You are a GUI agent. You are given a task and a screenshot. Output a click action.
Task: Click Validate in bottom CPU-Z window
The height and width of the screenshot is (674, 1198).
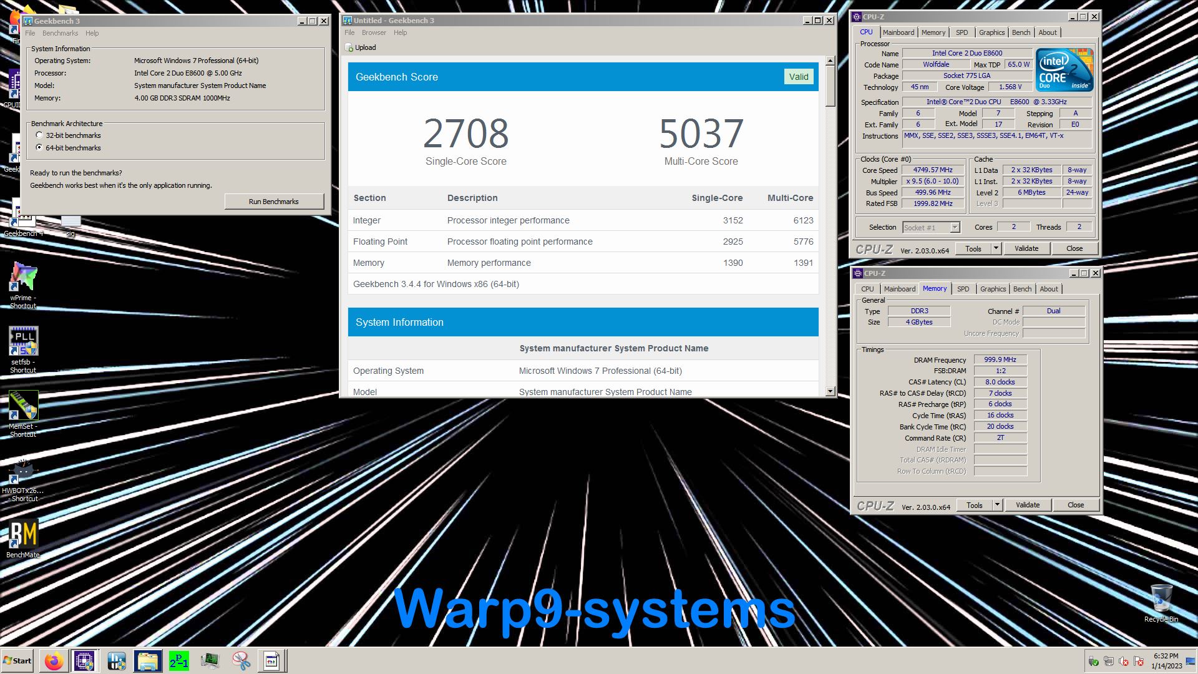coord(1028,505)
